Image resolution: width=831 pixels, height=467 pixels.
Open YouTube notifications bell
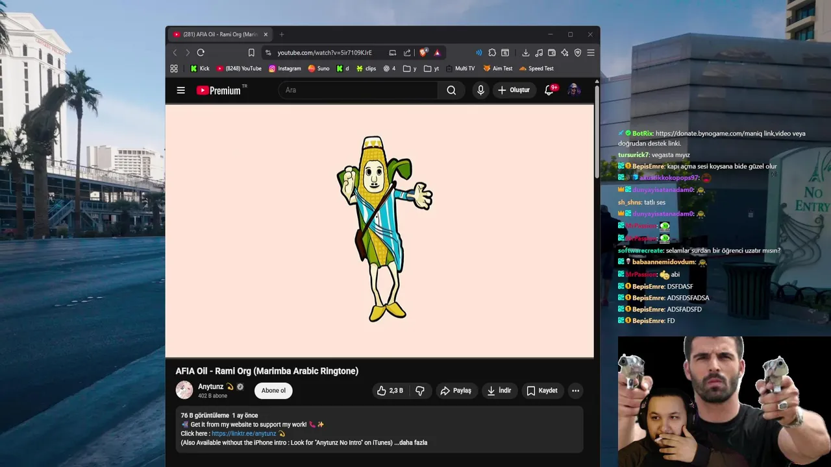(x=549, y=90)
